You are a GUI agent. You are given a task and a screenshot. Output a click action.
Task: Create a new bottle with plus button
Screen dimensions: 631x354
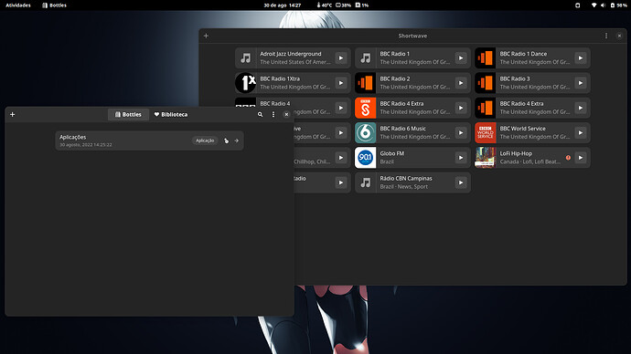(x=13, y=114)
